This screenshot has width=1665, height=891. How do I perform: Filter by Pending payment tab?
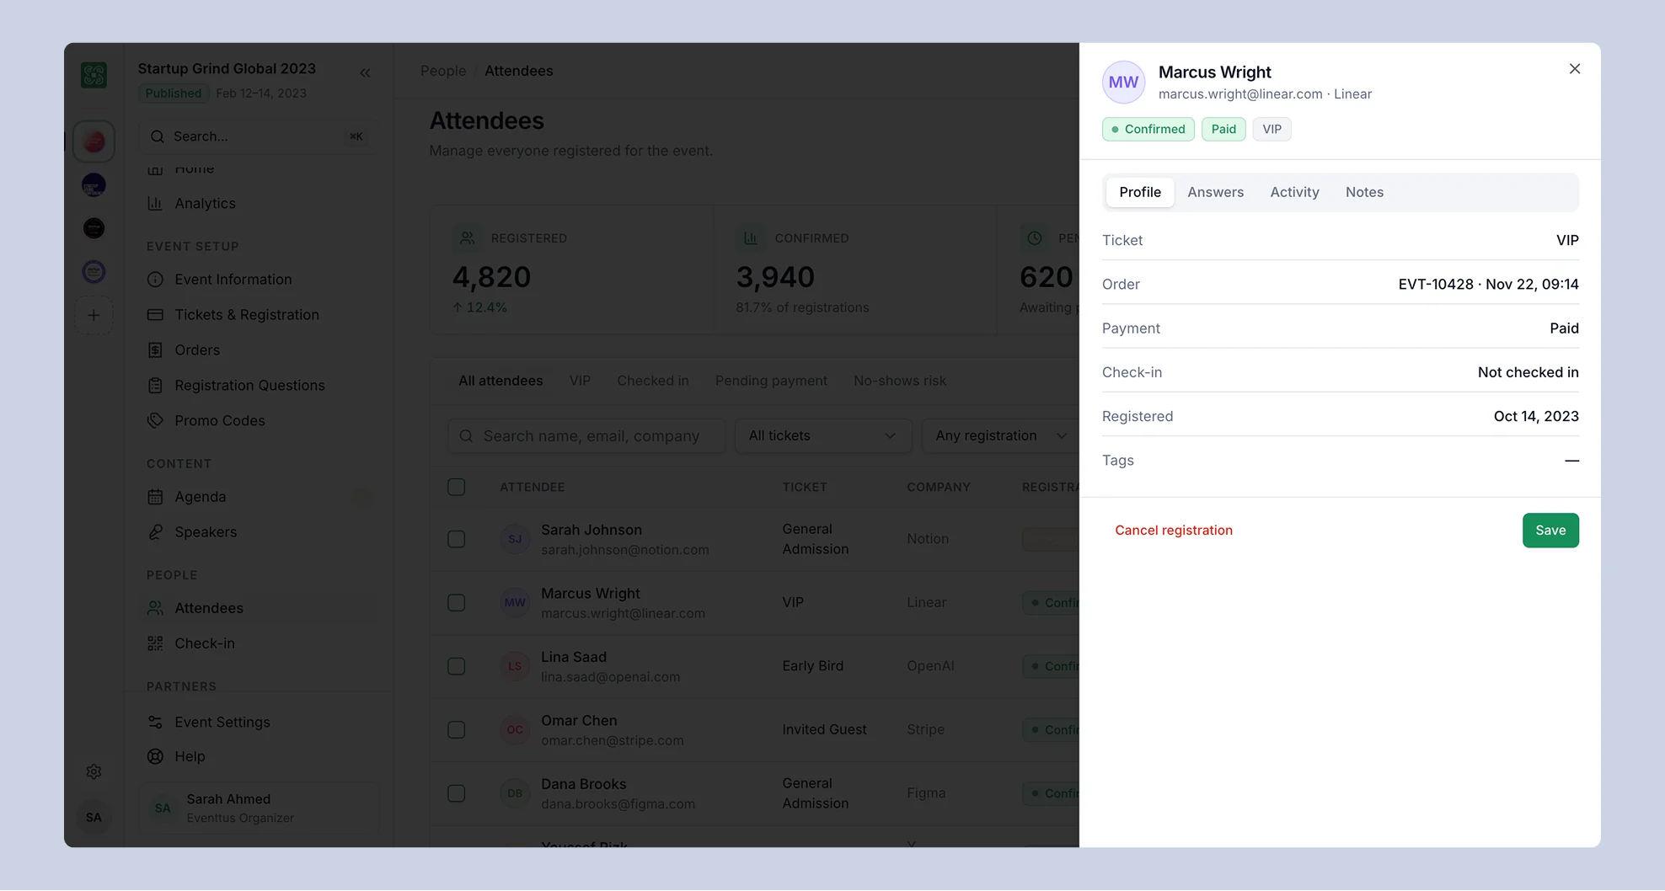pyautogui.click(x=771, y=381)
